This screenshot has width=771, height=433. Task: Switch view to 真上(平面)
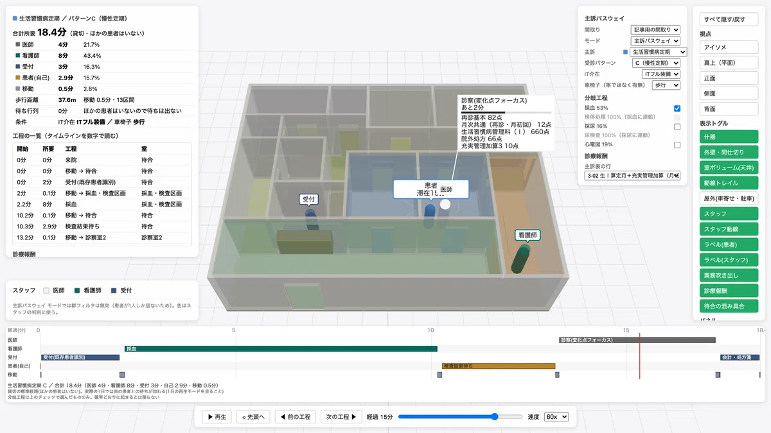[729, 63]
